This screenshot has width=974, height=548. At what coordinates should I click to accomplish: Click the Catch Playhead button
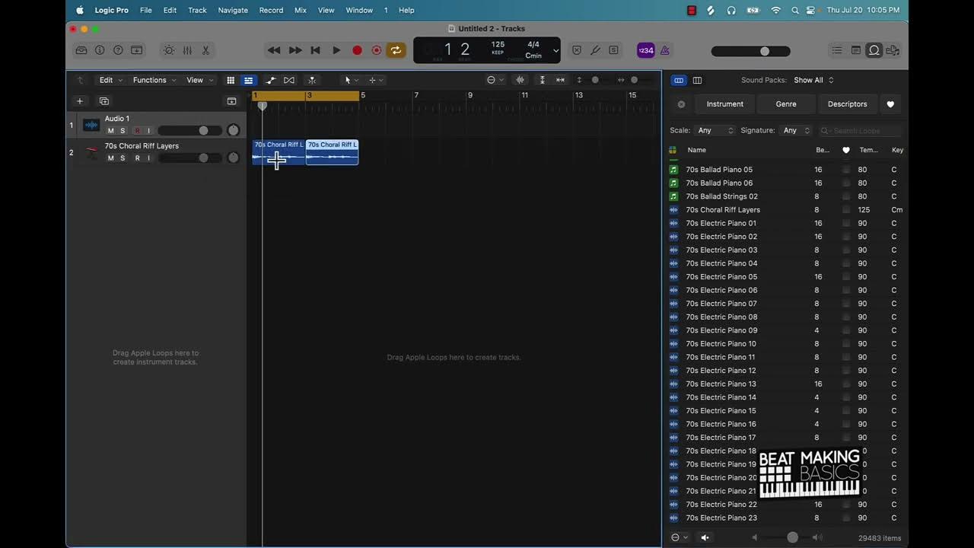(x=312, y=80)
